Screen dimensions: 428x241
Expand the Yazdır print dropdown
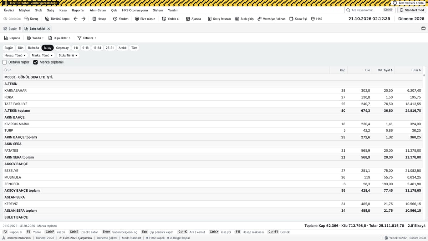coord(35,38)
